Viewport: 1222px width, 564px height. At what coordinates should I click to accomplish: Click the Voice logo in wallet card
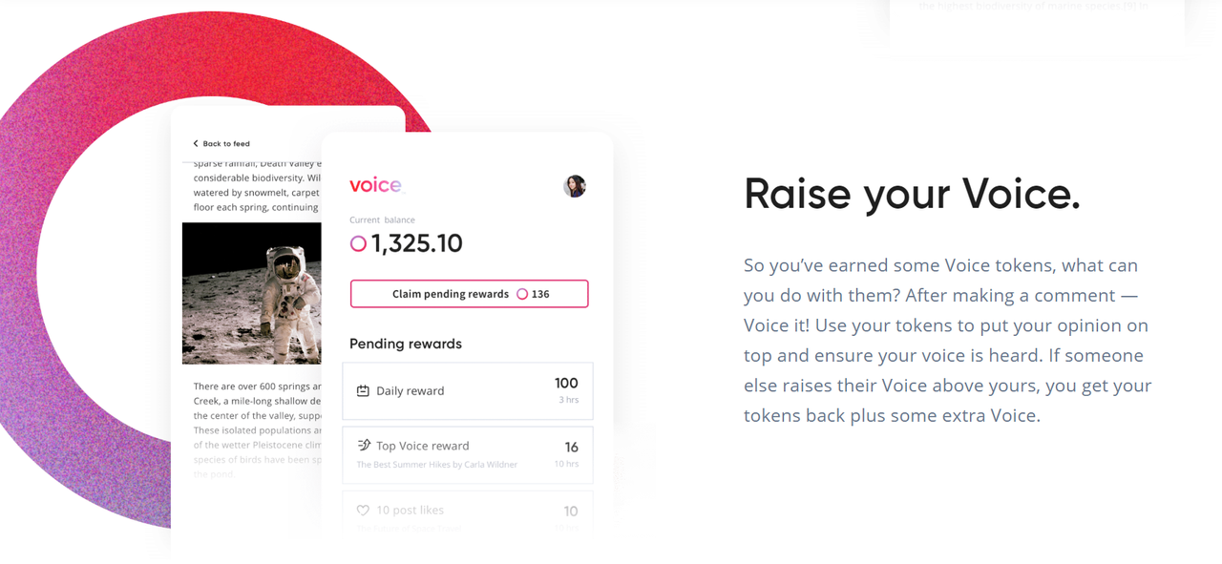[x=376, y=185]
